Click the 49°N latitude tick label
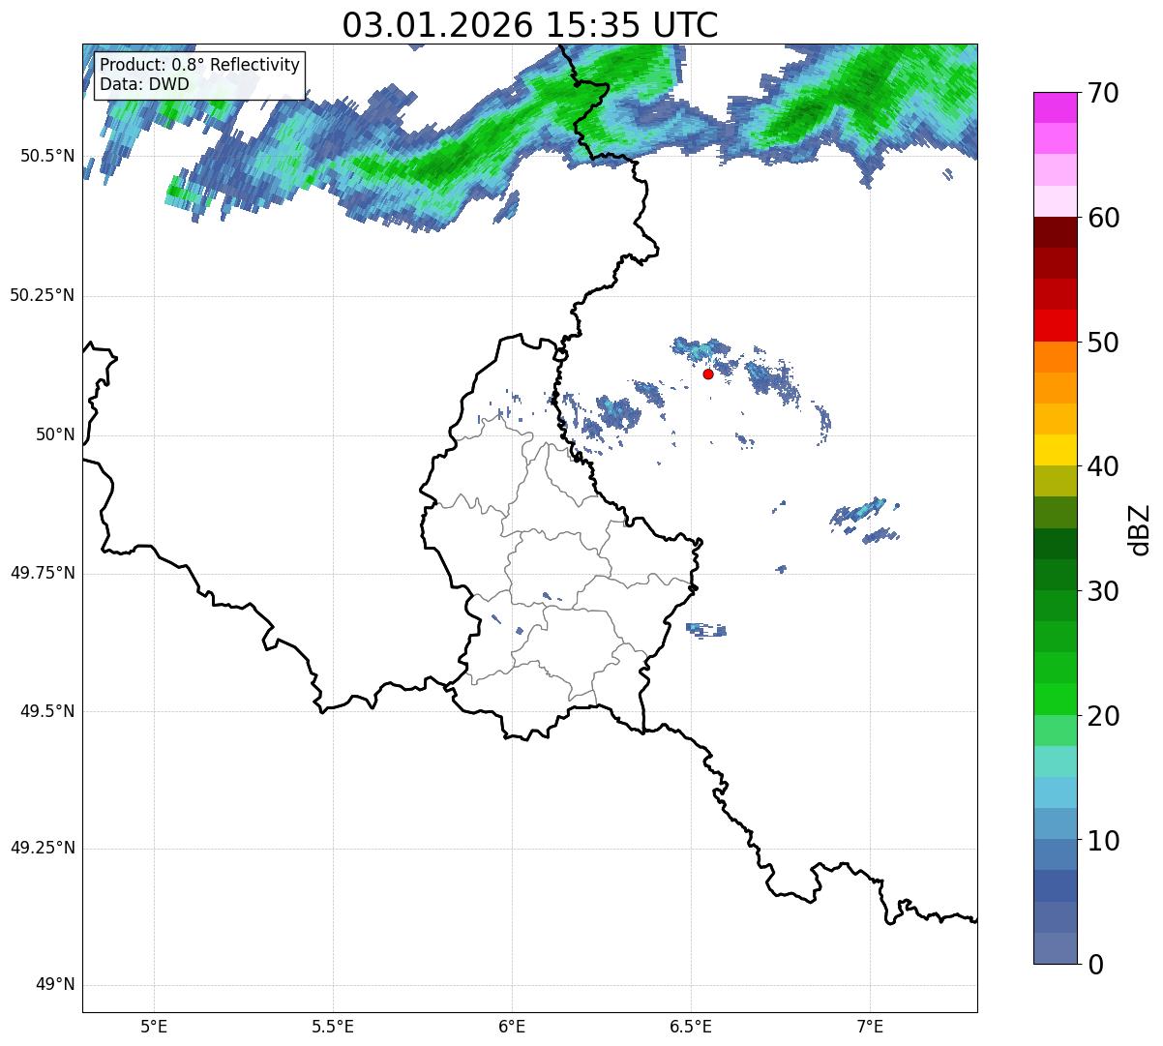The height and width of the screenshot is (1046, 1163). tap(55, 984)
